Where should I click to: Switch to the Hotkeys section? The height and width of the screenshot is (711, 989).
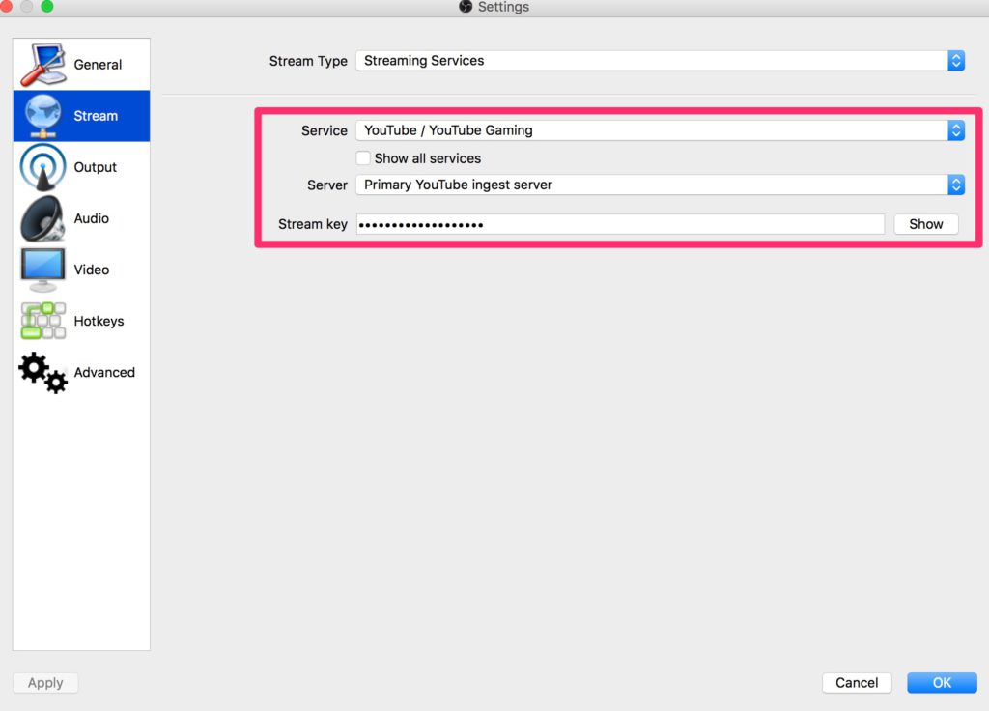pyautogui.click(x=81, y=321)
